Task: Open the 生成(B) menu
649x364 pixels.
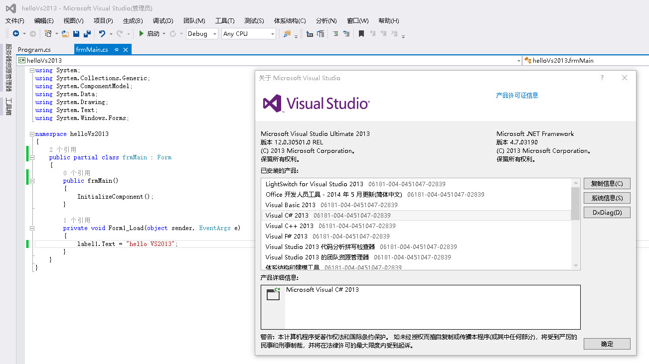Action: pyautogui.click(x=133, y=20)
